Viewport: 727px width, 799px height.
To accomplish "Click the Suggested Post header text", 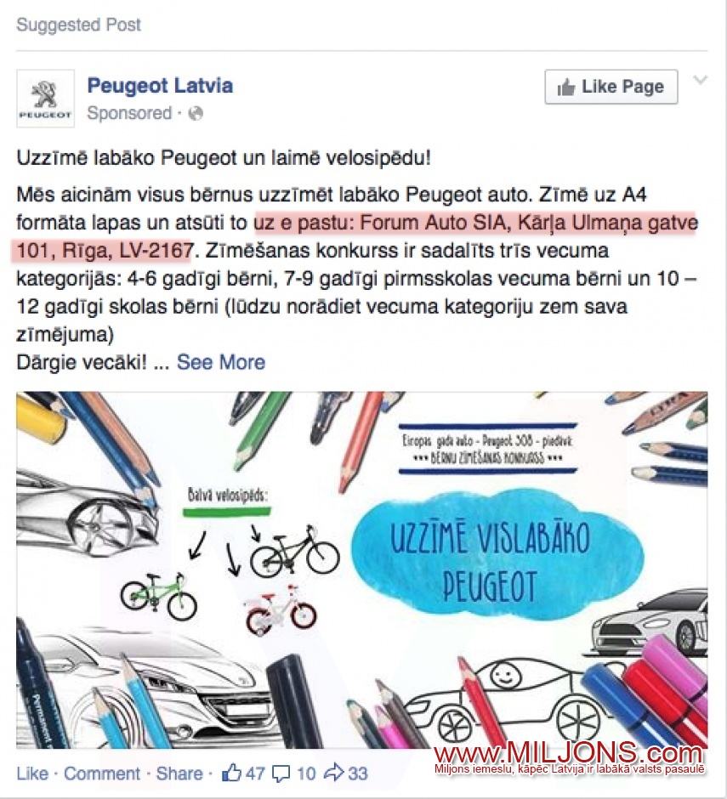I will click(78, 25).
